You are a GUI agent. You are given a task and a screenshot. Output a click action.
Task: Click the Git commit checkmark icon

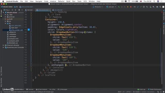coord(141,7)
